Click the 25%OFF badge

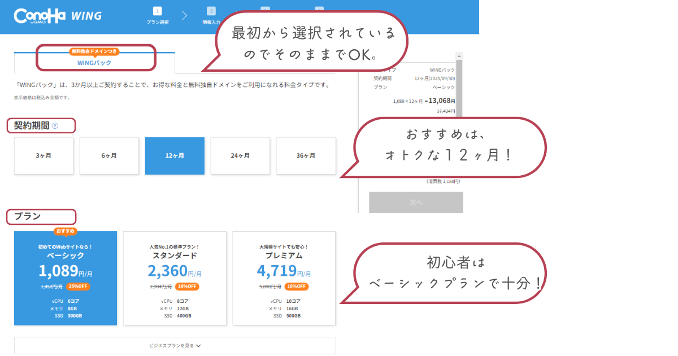click(78, 286)
